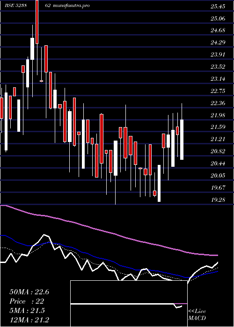Click the 19.28 price axis label
This screenshot has width=234, height=327.
218,199
